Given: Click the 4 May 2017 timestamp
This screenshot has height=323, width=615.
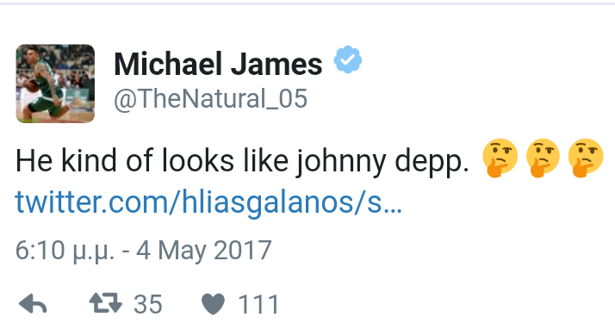Looking at the screenshot, I should click(x=203, y=251).
